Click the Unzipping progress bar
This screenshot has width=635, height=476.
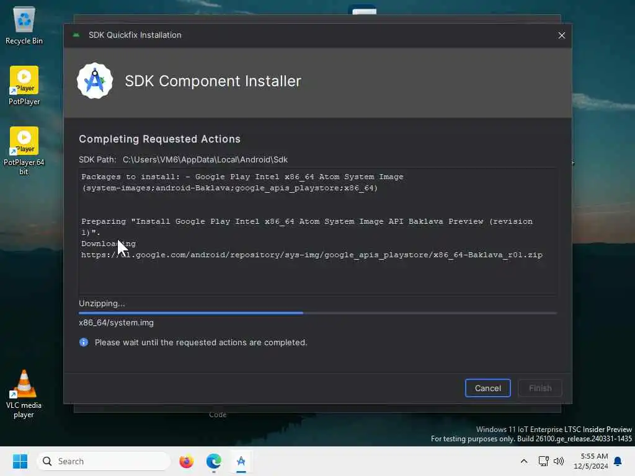[x=318, y=313]
